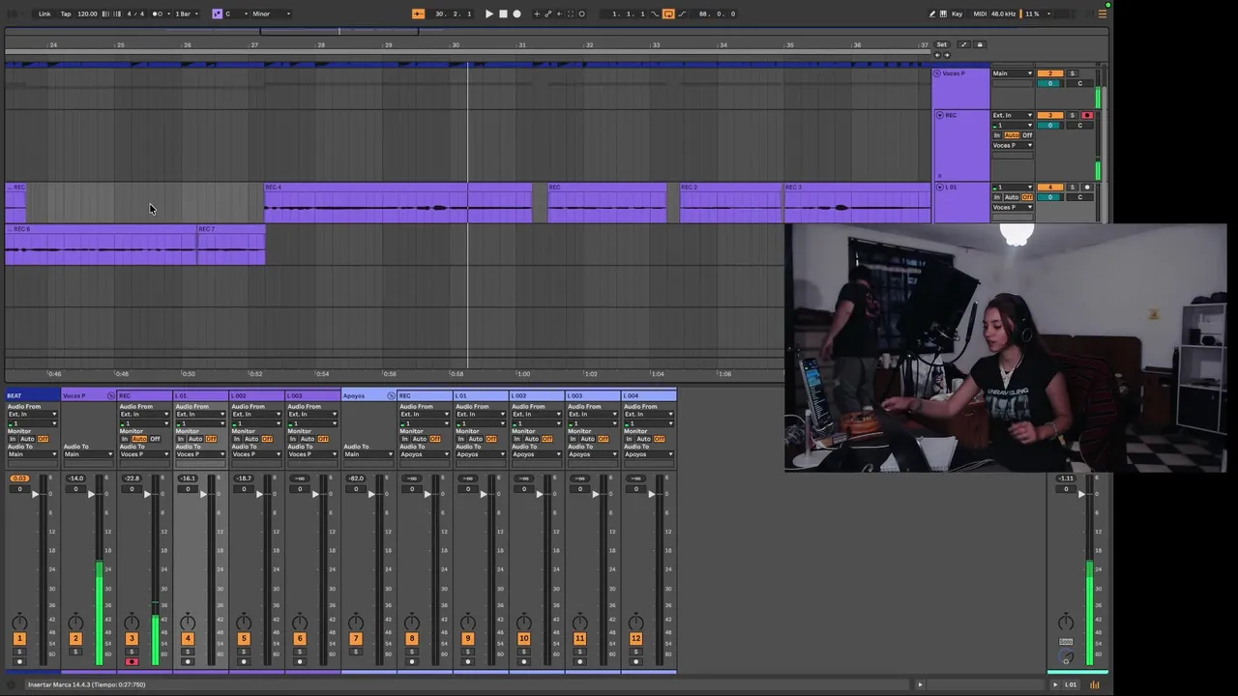Select the L 002 track title under Voces P
The image size is (1238, 696).
click(x=256, y=395)
